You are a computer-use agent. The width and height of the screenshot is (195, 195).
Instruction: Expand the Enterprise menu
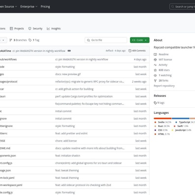29,6
